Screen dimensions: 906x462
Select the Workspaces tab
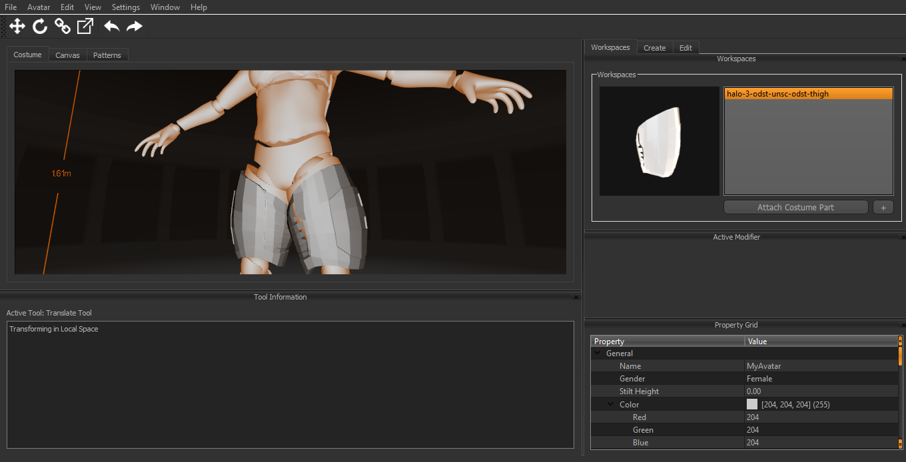[x=610, y=47]
